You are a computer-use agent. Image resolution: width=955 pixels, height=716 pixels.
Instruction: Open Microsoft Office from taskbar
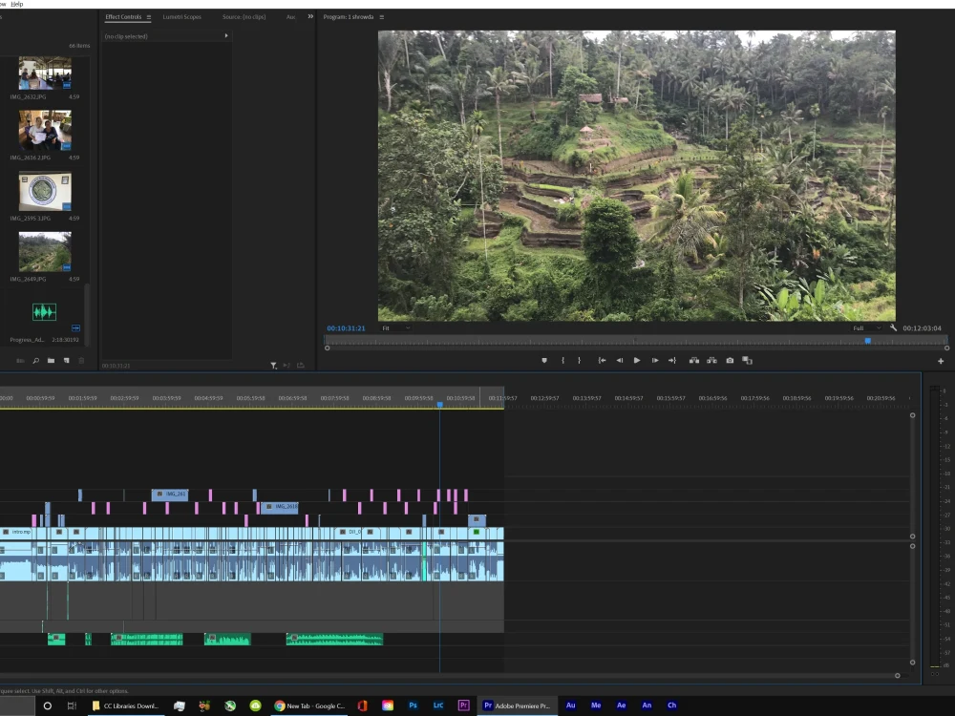tap(362, 705)
